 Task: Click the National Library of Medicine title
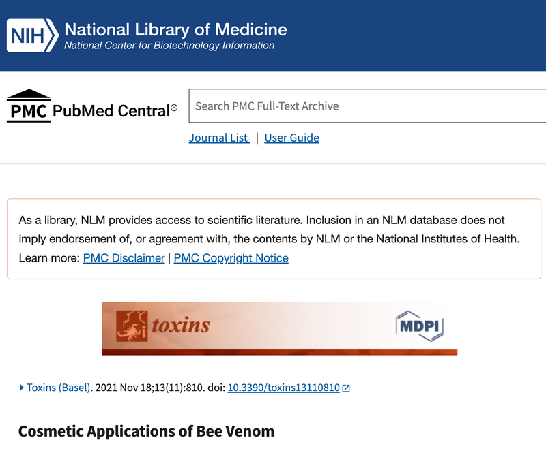[x=175, y=29]
